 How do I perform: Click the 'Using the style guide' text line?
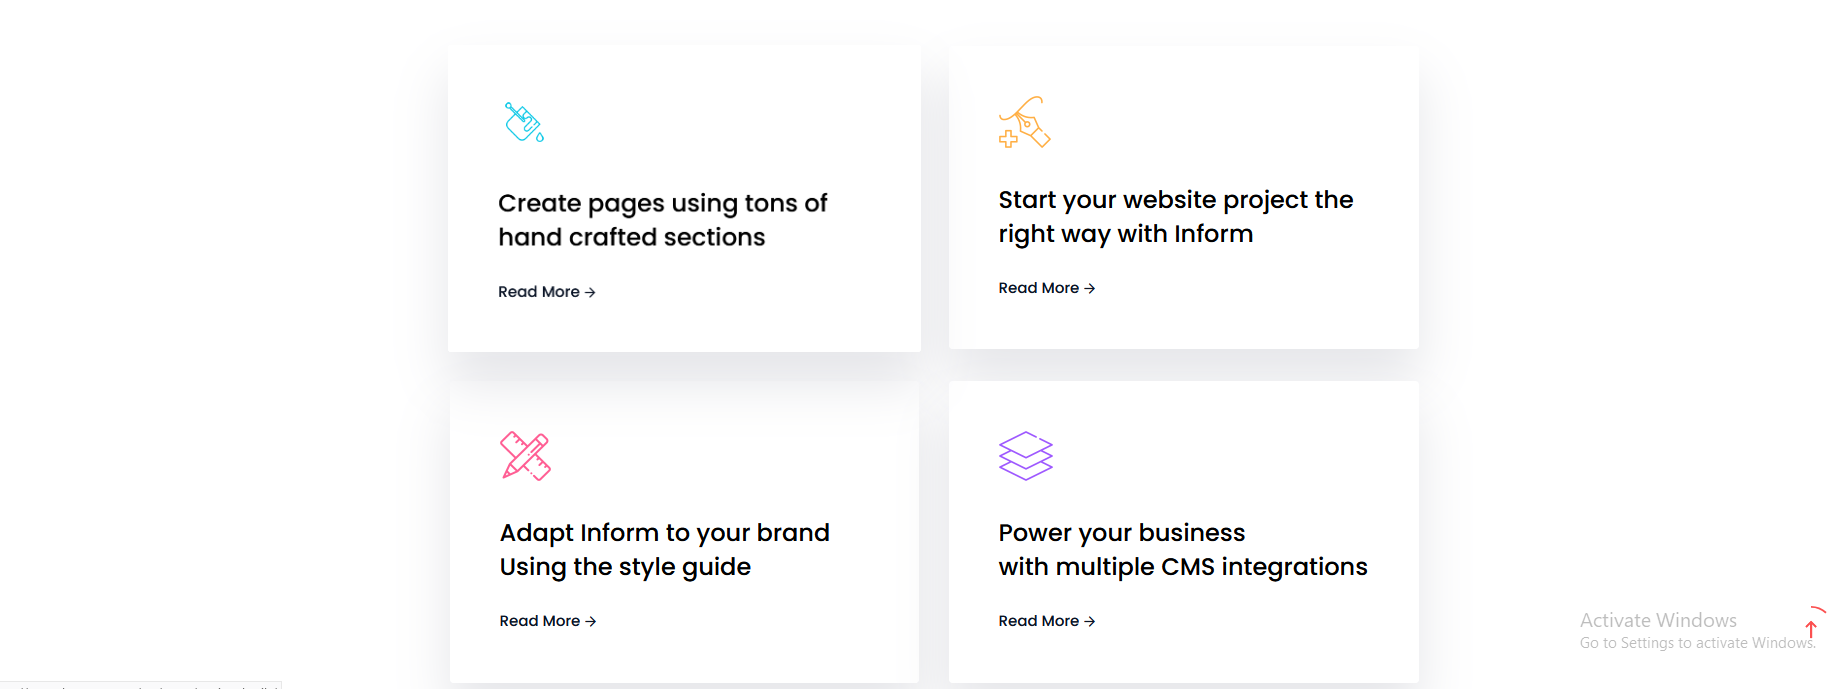click(625, 567)
